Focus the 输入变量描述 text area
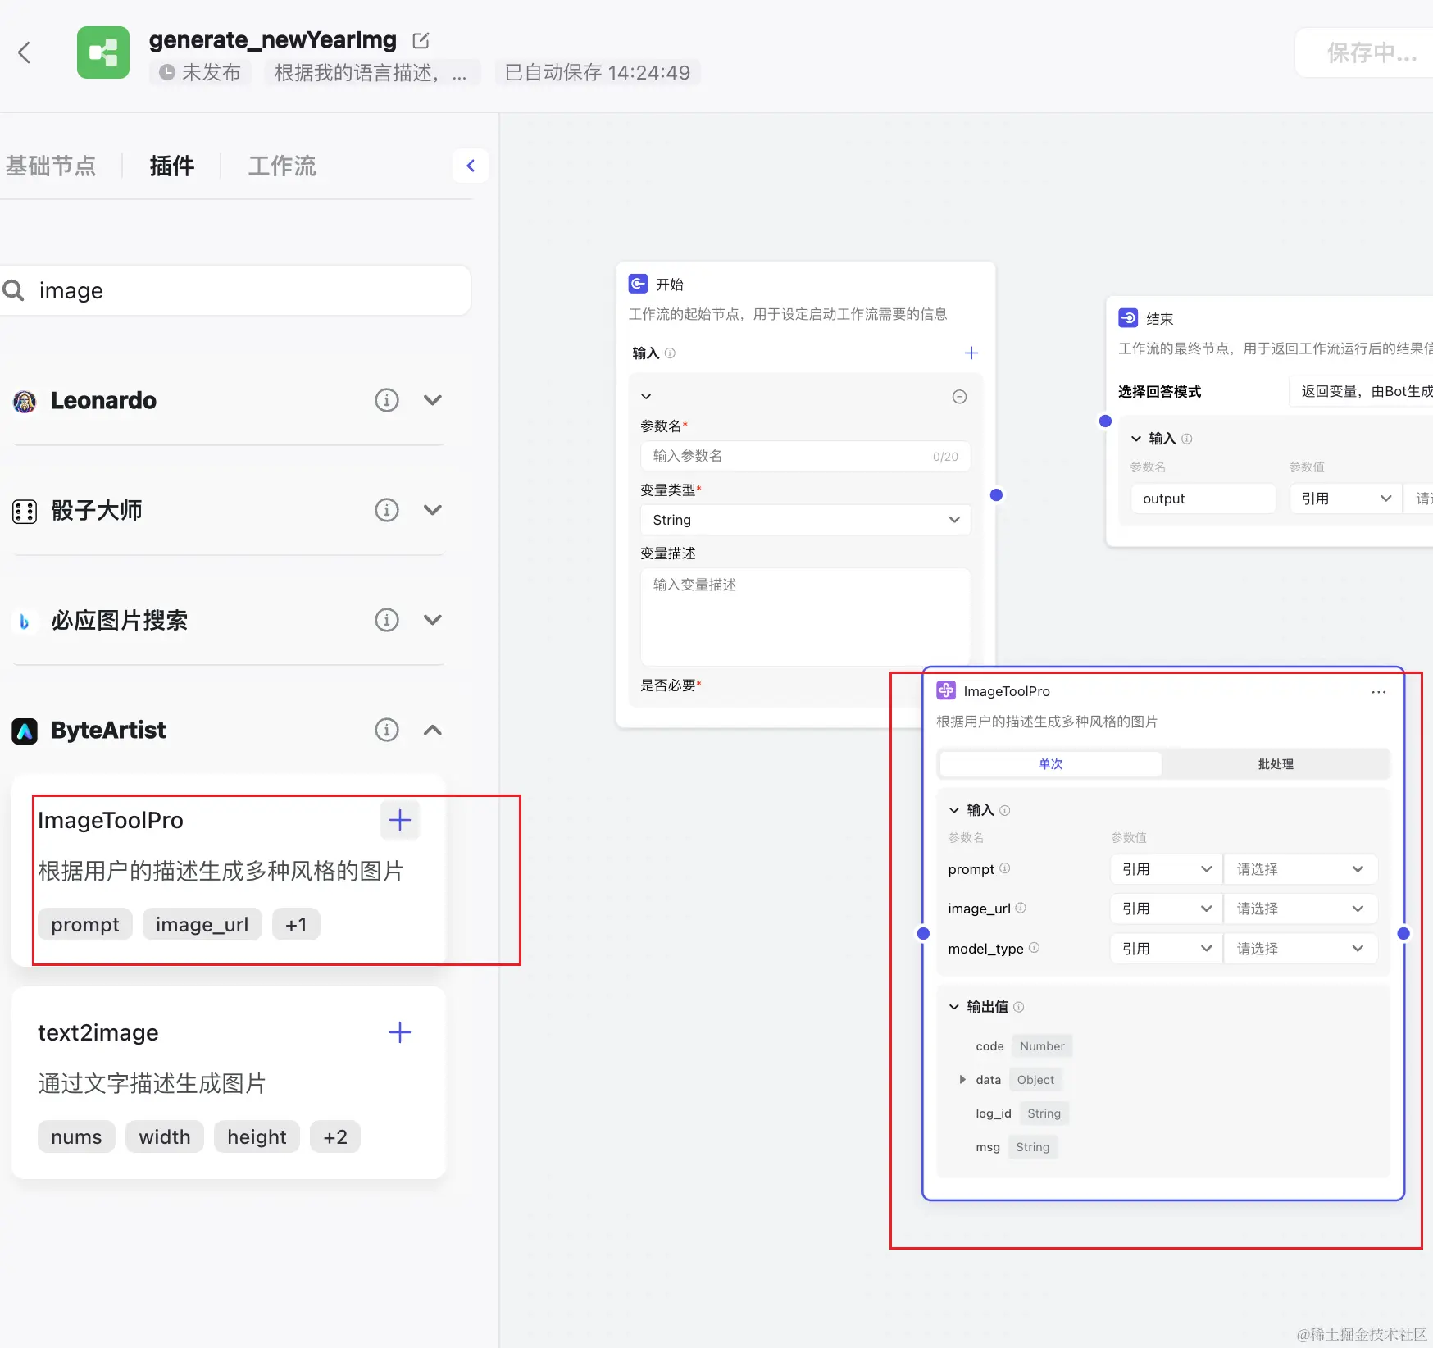The width and height of the screenshot is (1433, 1348). pyautogui.click(x=805, y=617)
